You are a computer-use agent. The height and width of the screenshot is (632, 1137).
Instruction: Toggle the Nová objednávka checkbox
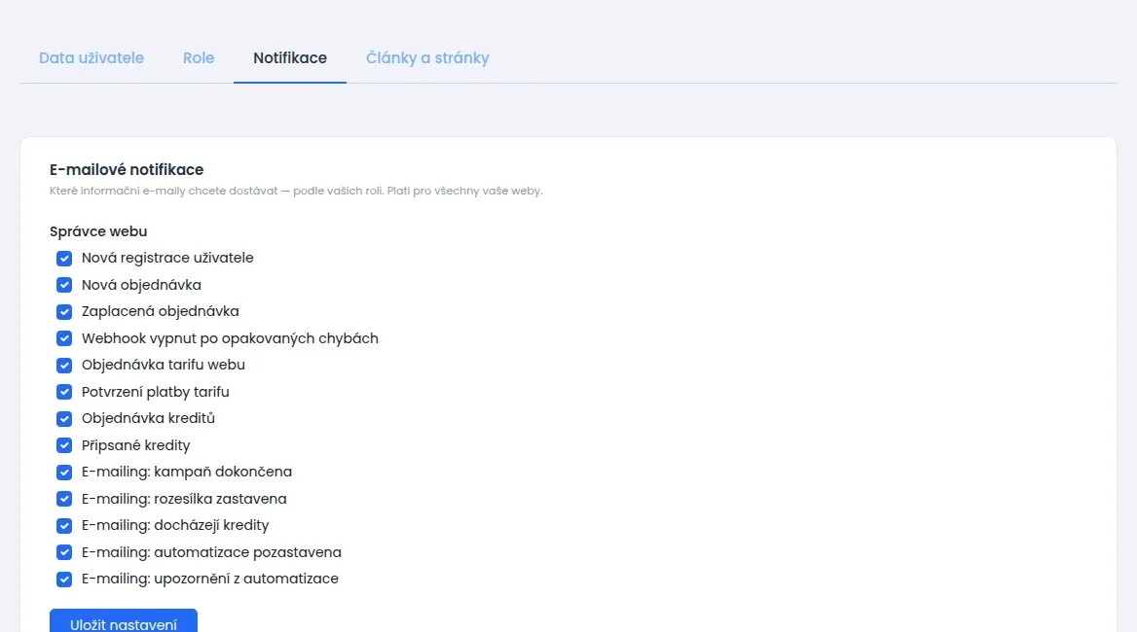(64, 285)
